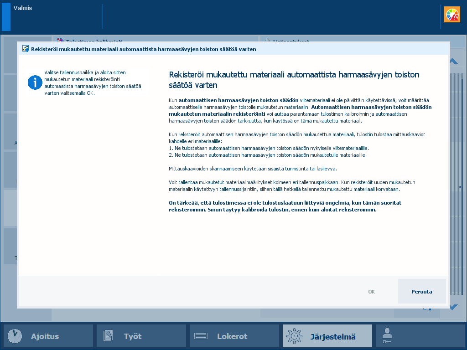The height and width of the screenshot is (350, 467).
Task: Select the Järjestelmä tab
Action: [327, 336]
